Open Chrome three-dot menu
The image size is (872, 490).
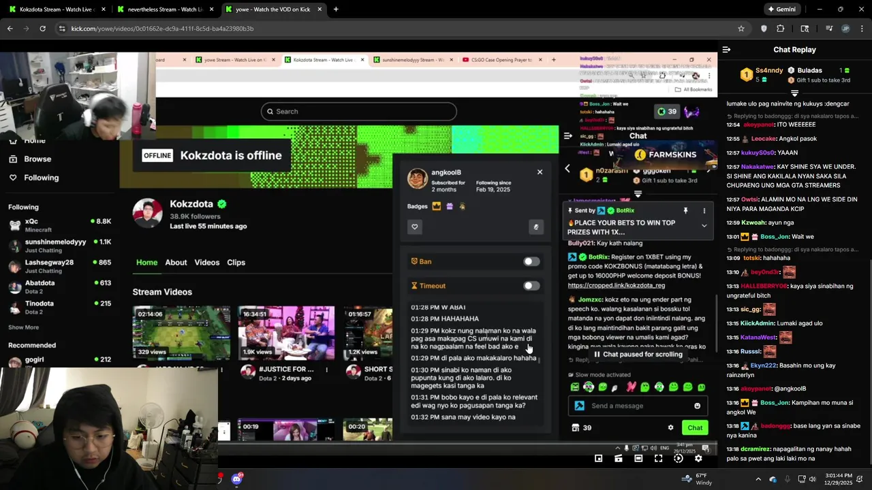[862, 29]
